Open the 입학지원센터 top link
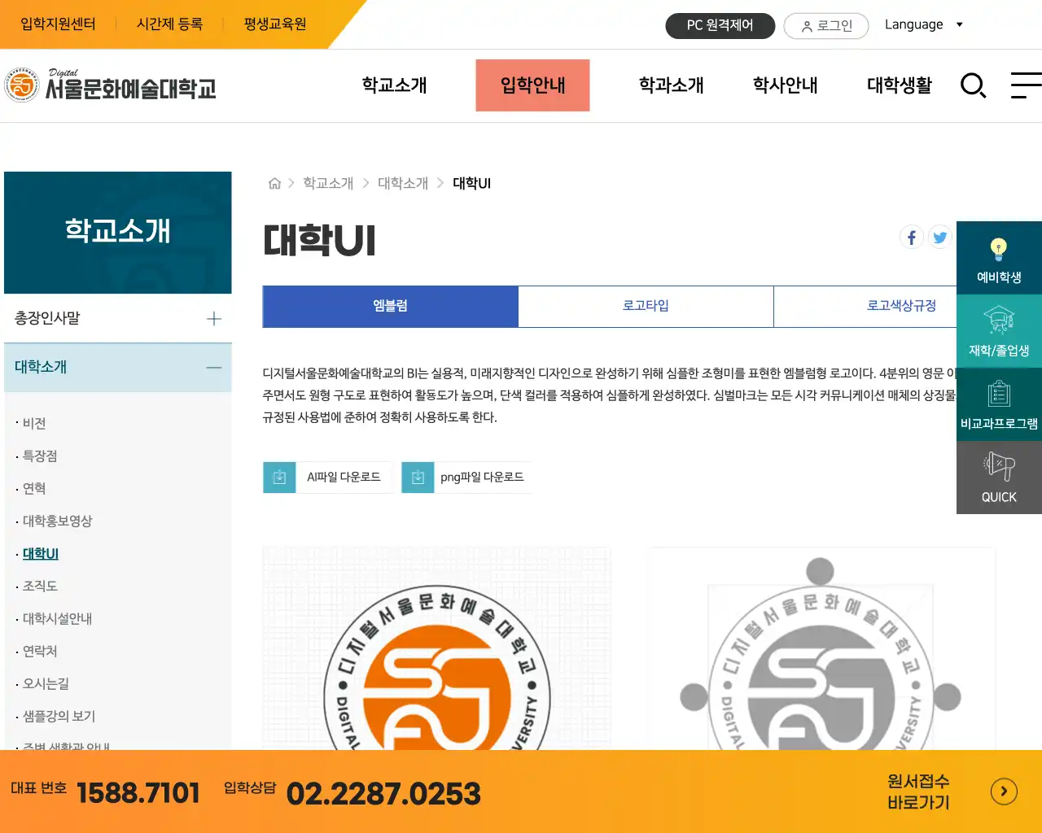The height and width of the screenshot is (833, 1042). pos(58,24)
